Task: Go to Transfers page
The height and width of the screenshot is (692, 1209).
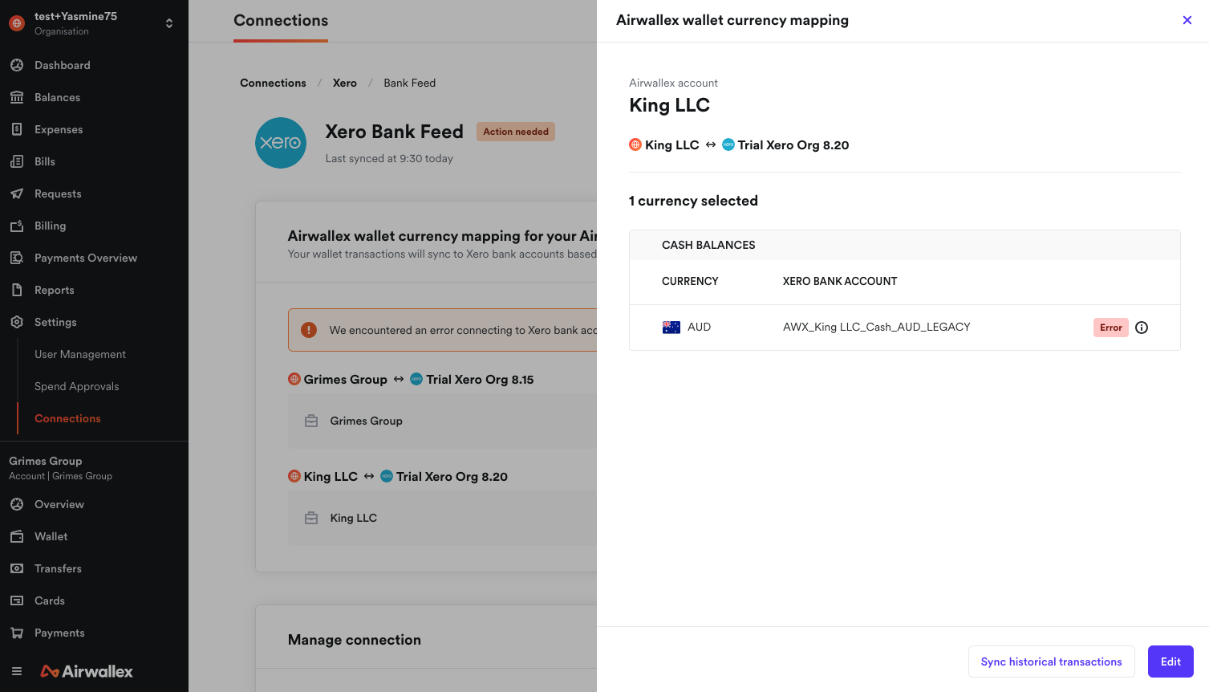Action: click(x=59, y=568)
